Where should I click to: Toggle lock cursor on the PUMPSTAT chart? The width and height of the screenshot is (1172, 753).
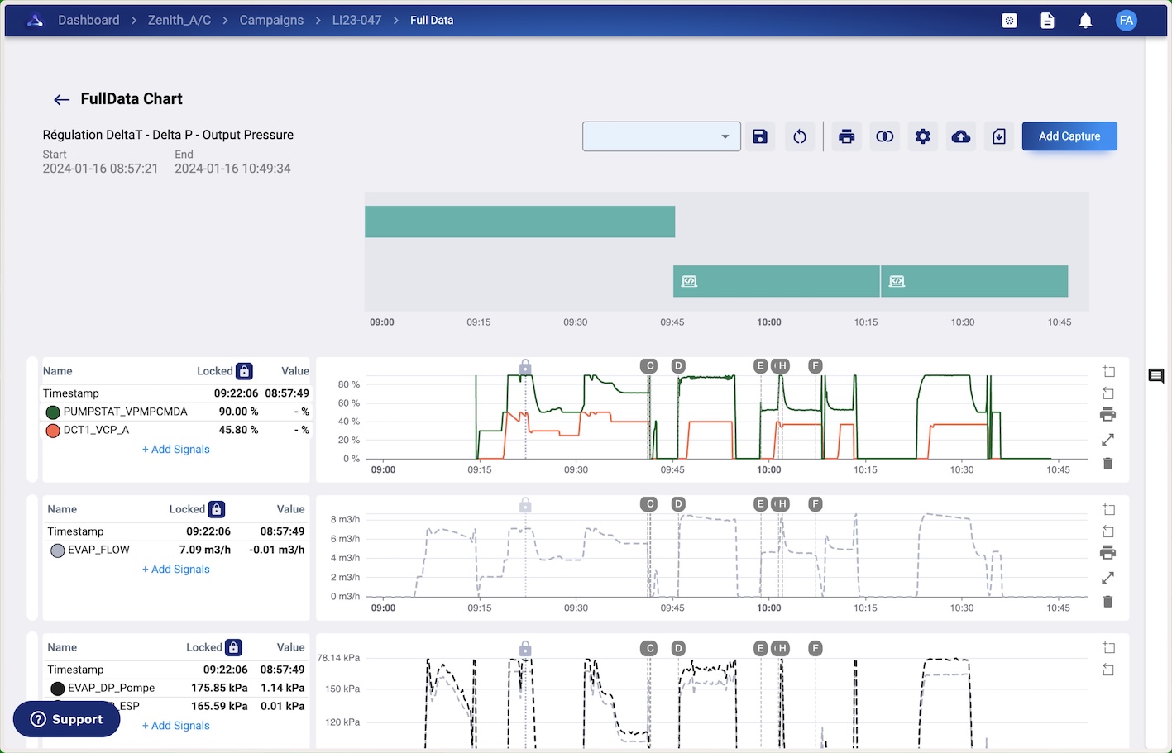click(525, 367)
